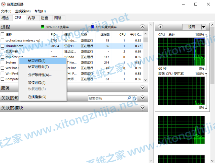This screenshot has height=163, width=215.
Task: Expand the 服务 section chevron
Action: tap(142, 88)
